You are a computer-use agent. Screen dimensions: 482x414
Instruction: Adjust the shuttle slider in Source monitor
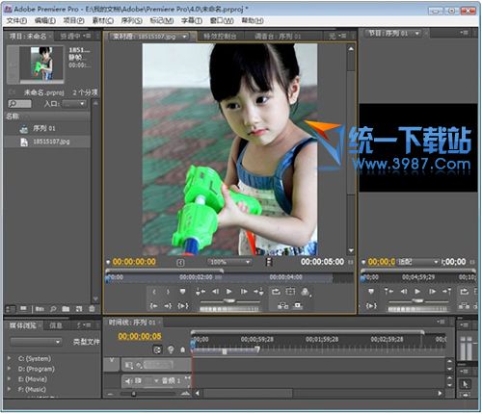tap(229, 300)
